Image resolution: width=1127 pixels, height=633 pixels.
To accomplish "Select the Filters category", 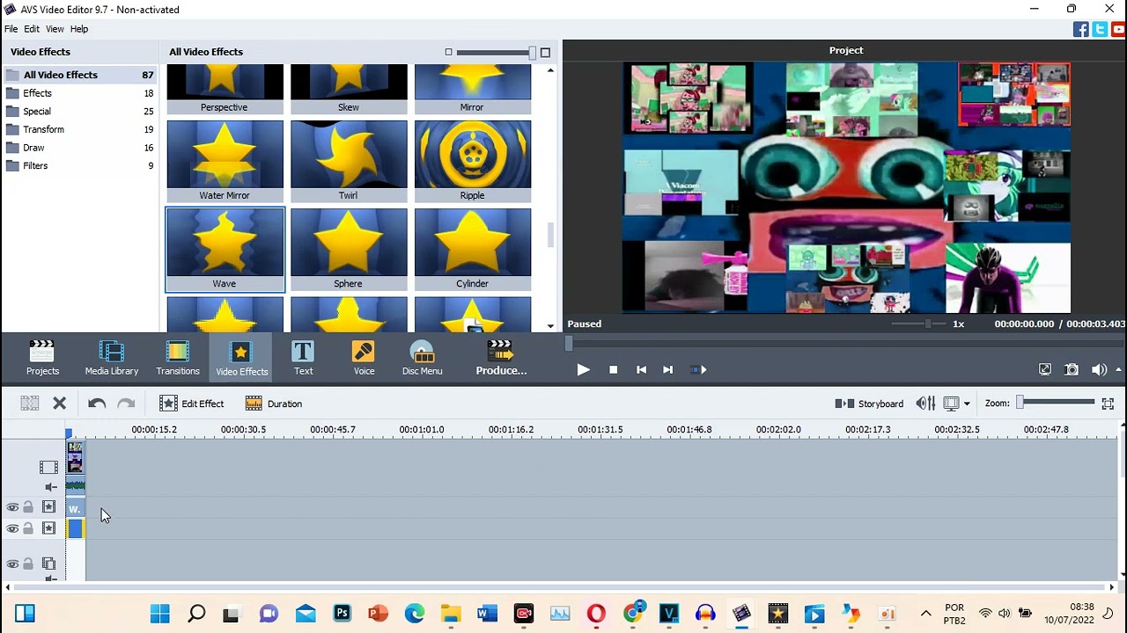I will tap(79, 165).
